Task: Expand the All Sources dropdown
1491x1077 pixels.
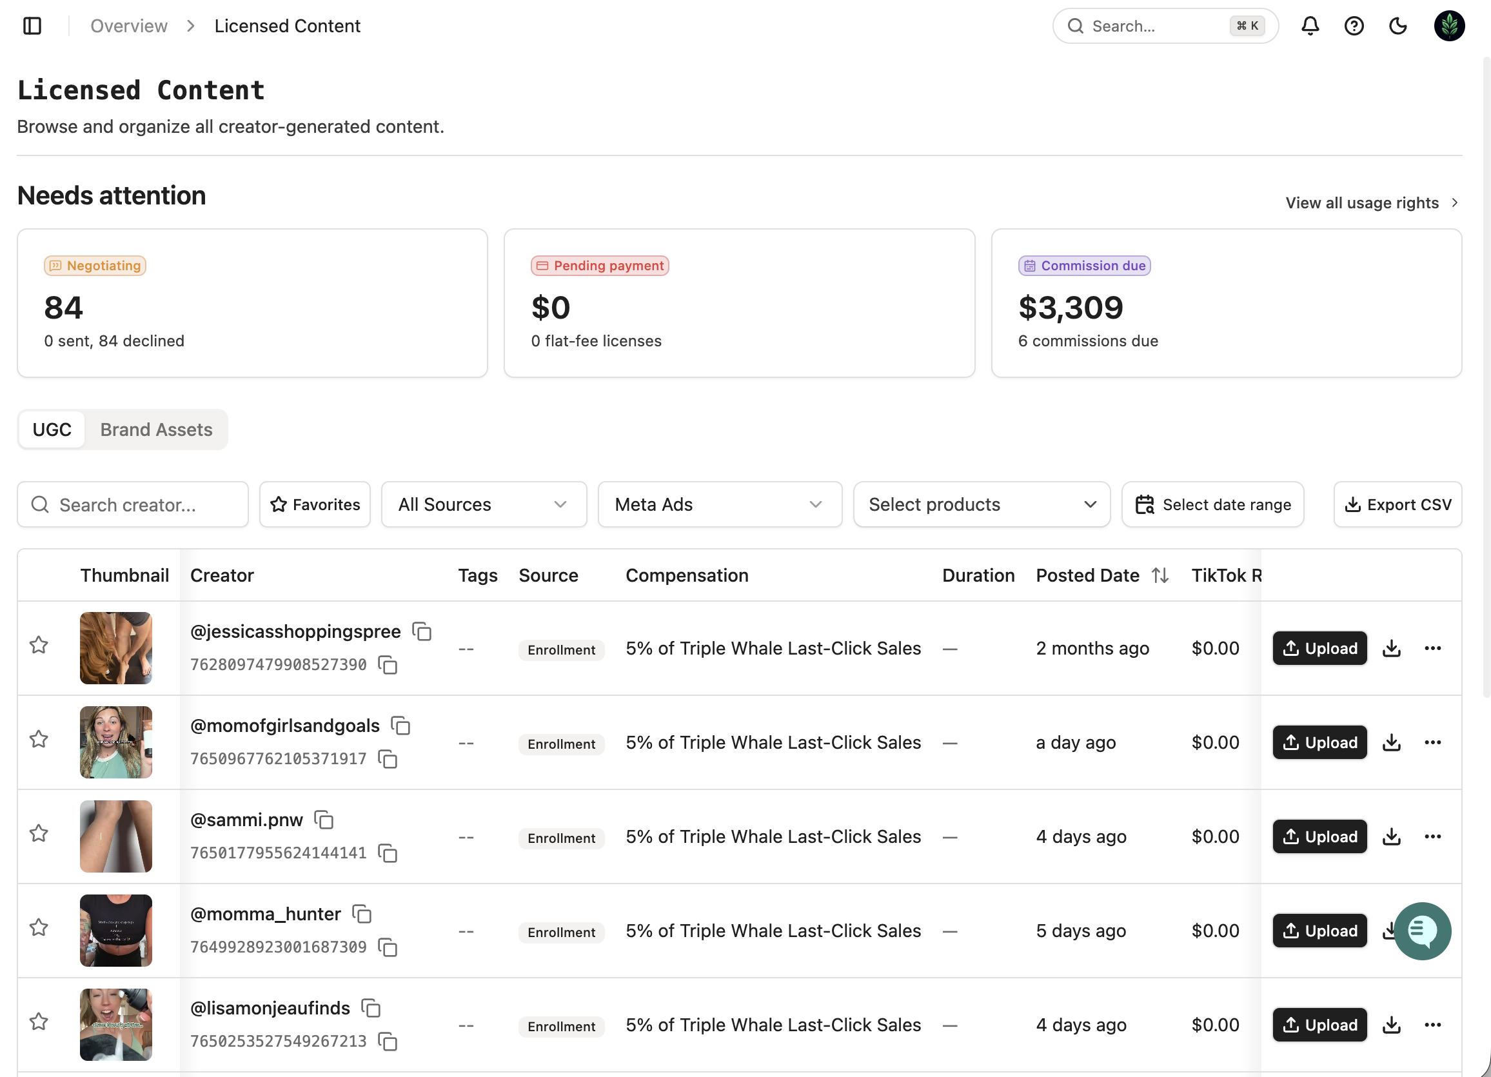Action: coord(484,504)
